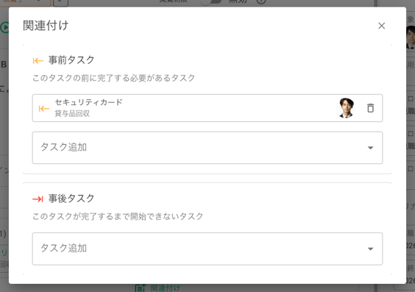Click the green play icon behind the dialog
The image size is (415, 292).
[x=4, y=27]
